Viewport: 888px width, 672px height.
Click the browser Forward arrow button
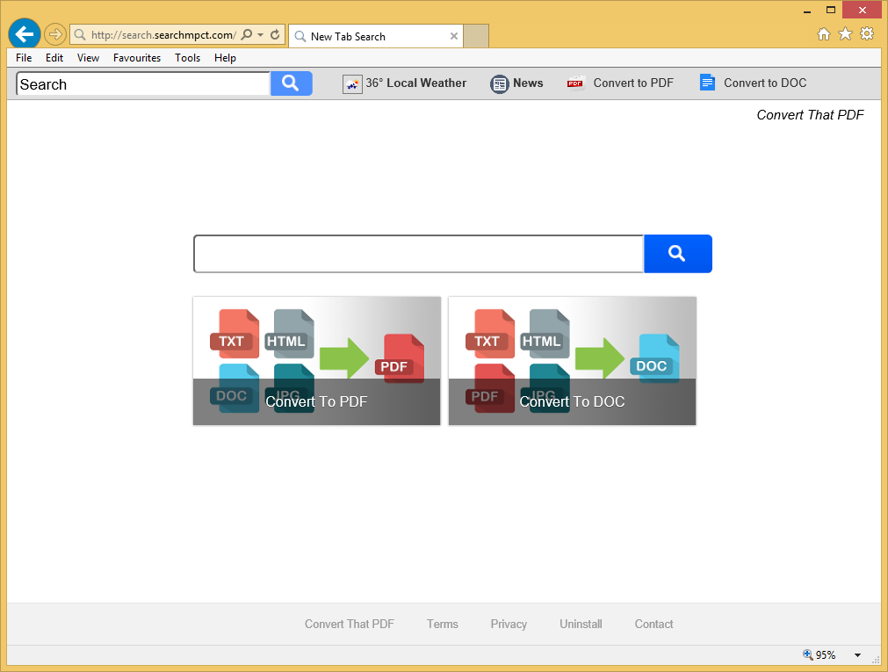click(x=54, y=35)
